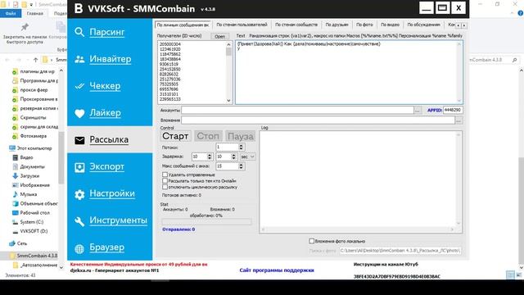Screen dimensions: 524x295
Task: Click the VK logo in title bar
Action: coord(79,9)
